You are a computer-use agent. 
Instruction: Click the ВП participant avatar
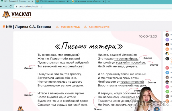pos(167,68)
